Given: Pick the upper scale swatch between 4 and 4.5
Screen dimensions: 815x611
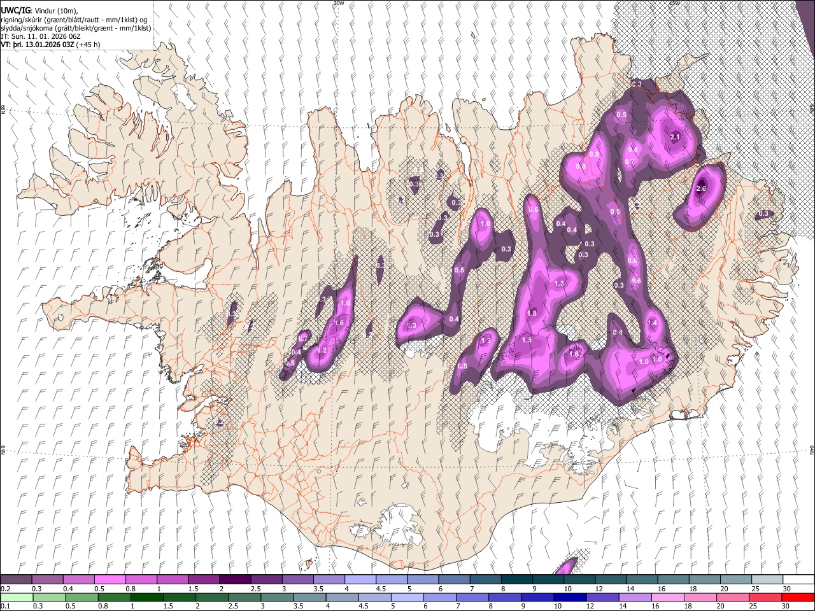Looking at the screenshot, I should point(360,580).
